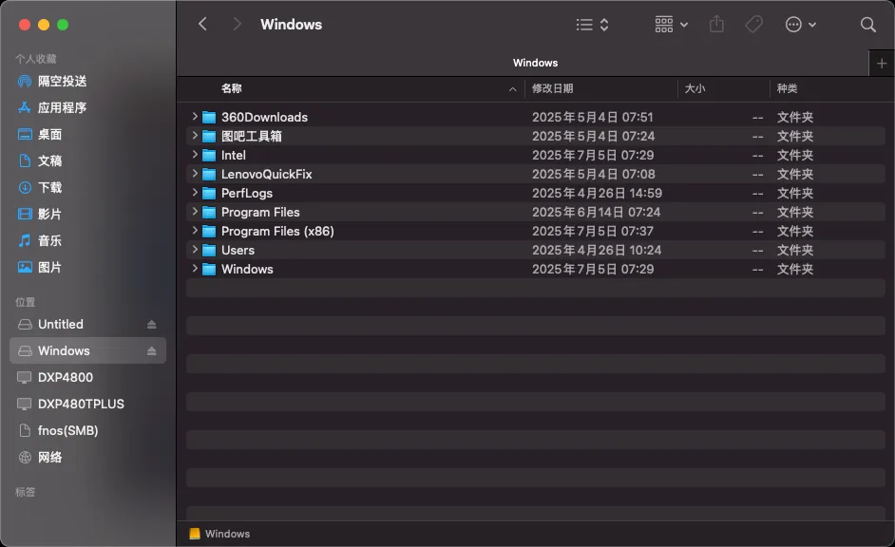Select the PerfLogs folder icon

point(209,194)
